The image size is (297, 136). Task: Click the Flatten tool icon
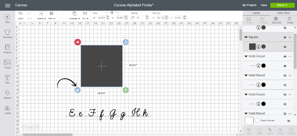(280, 130)
